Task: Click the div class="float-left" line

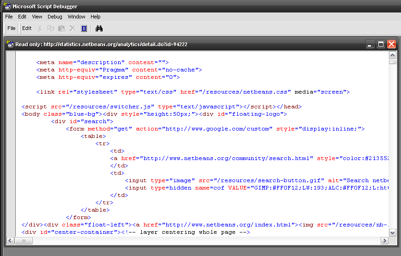Action: tap(205, 225)
